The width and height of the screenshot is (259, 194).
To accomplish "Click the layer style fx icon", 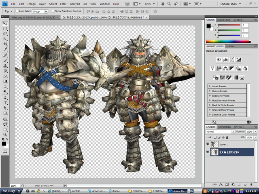I will click(221, 184).
